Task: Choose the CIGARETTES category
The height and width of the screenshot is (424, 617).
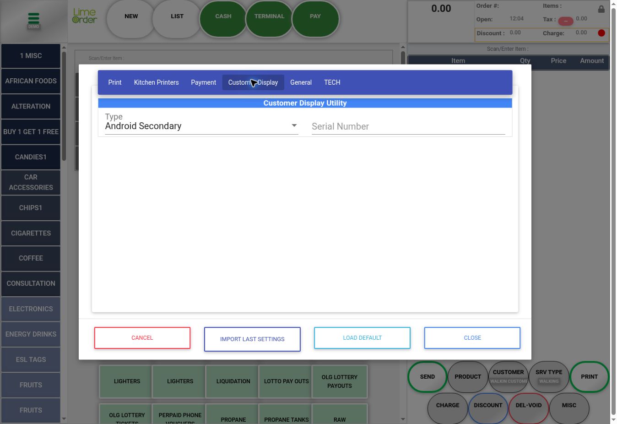Action: (31, 234)
